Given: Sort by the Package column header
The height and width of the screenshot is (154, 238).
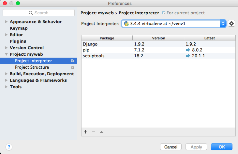Looking at the screenshot, I should (107, 38).
